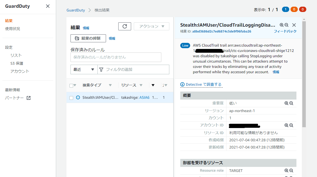
Task: Click the ap-northeast-1 region value
Action: coord(242,111)
